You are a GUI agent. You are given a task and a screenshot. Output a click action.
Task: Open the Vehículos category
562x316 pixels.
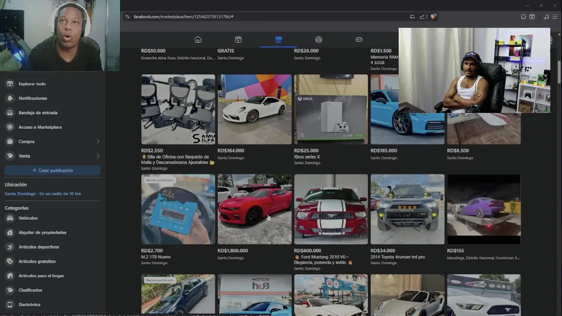coord(53,218)
